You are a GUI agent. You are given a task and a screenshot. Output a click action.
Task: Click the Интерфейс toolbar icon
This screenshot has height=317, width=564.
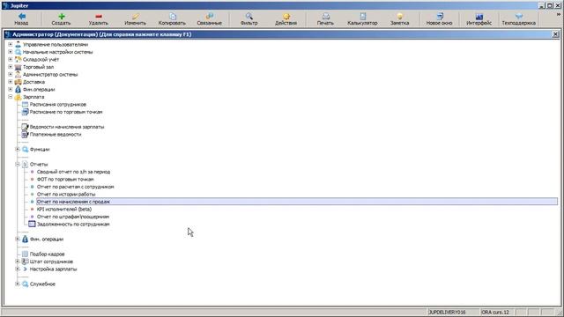pyautogui.click(x=479, y=16)
